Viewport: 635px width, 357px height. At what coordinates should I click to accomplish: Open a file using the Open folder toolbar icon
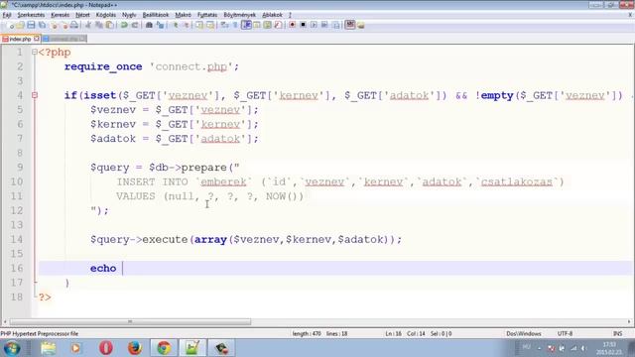coord(20,25)
